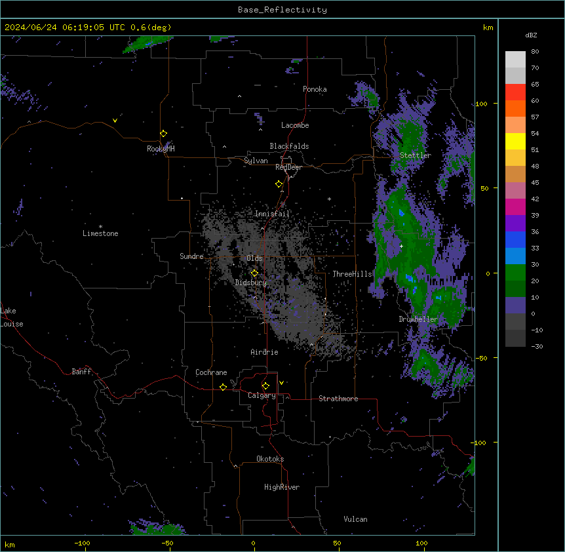Click the Limestone label
The image size is (565, 552).
click(x=100, y=233)
